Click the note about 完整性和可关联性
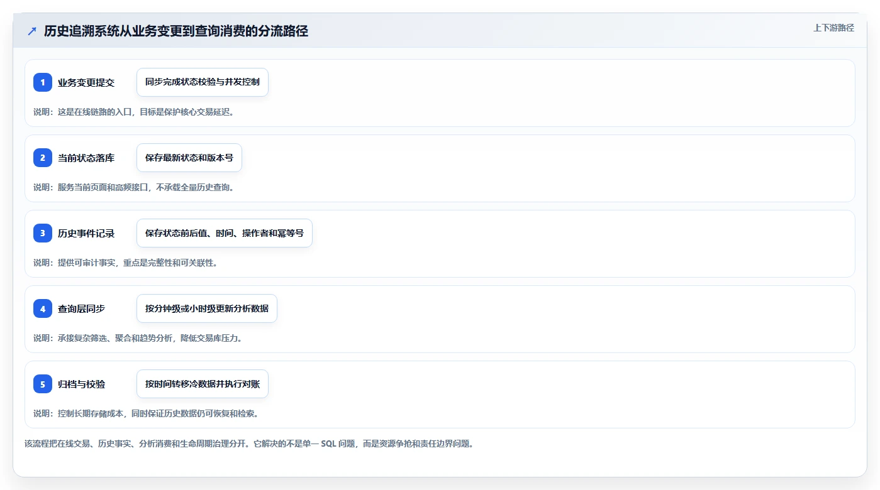The height and width of the screenshot is (490, 880). tap(126, 263)
